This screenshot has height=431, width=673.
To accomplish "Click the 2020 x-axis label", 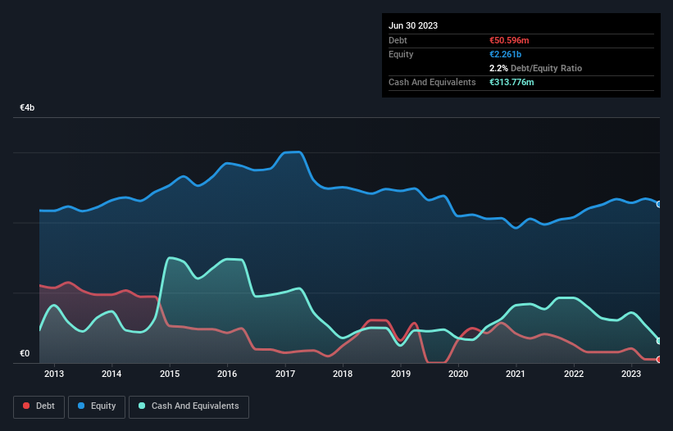I will coord(458,374).
